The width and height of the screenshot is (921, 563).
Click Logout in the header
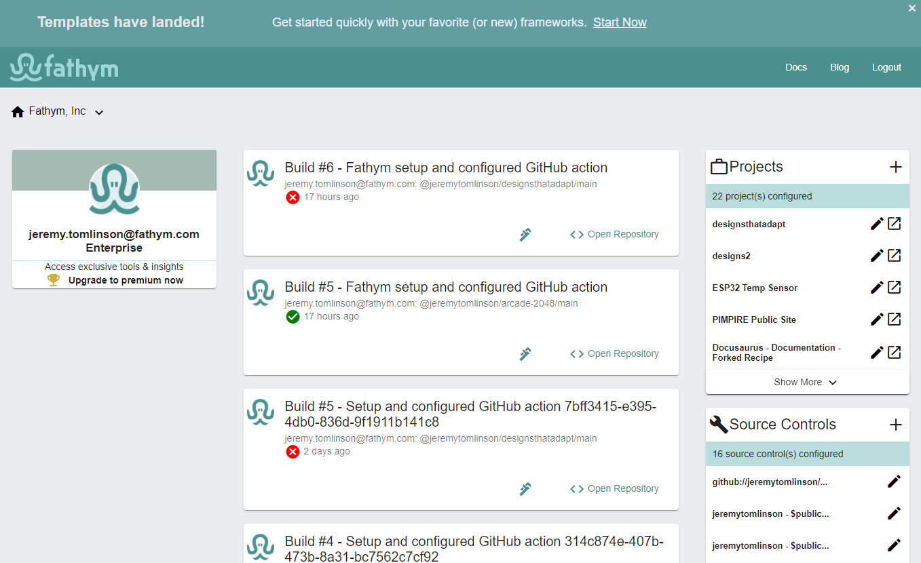[x=886, y=67]
